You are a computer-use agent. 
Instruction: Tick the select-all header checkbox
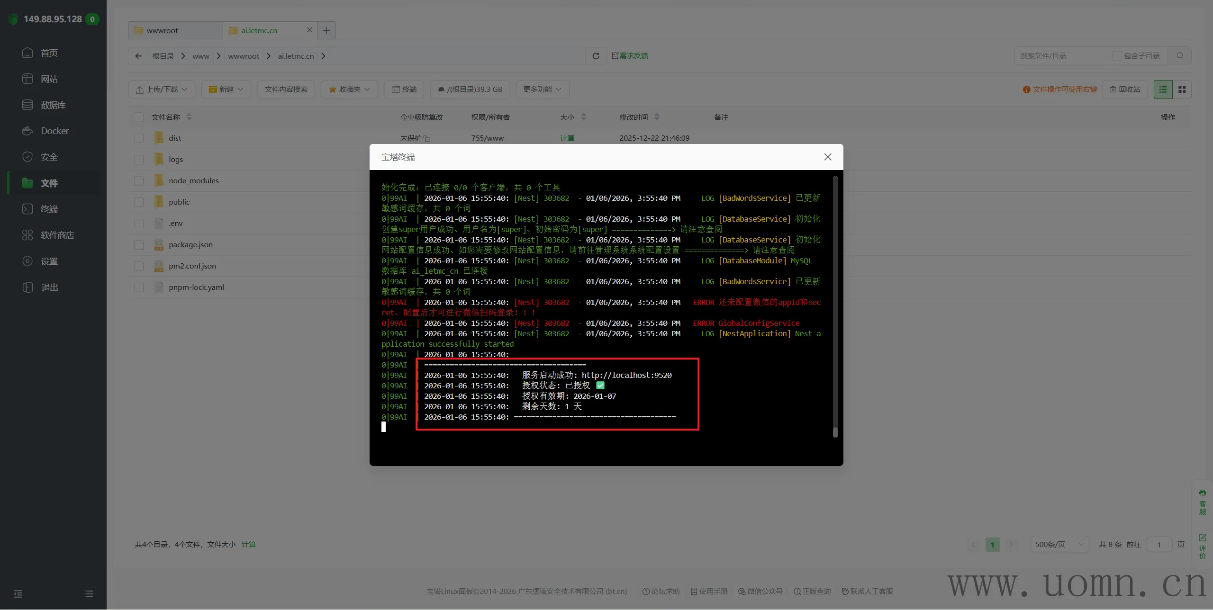pyautogui.click(x=139, y=117)
